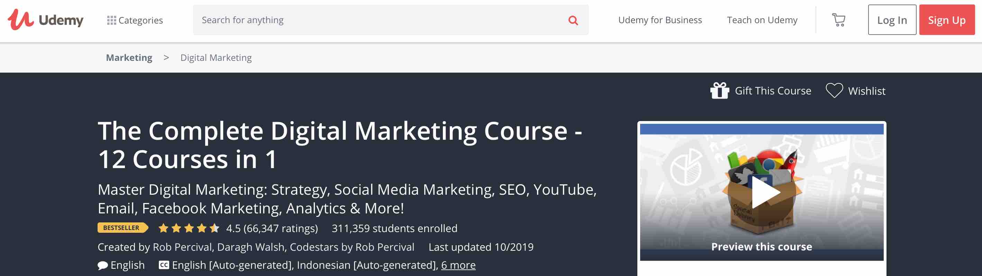Open Teach on Udemy link
This screenshot has height=276, width=982.
762,20
